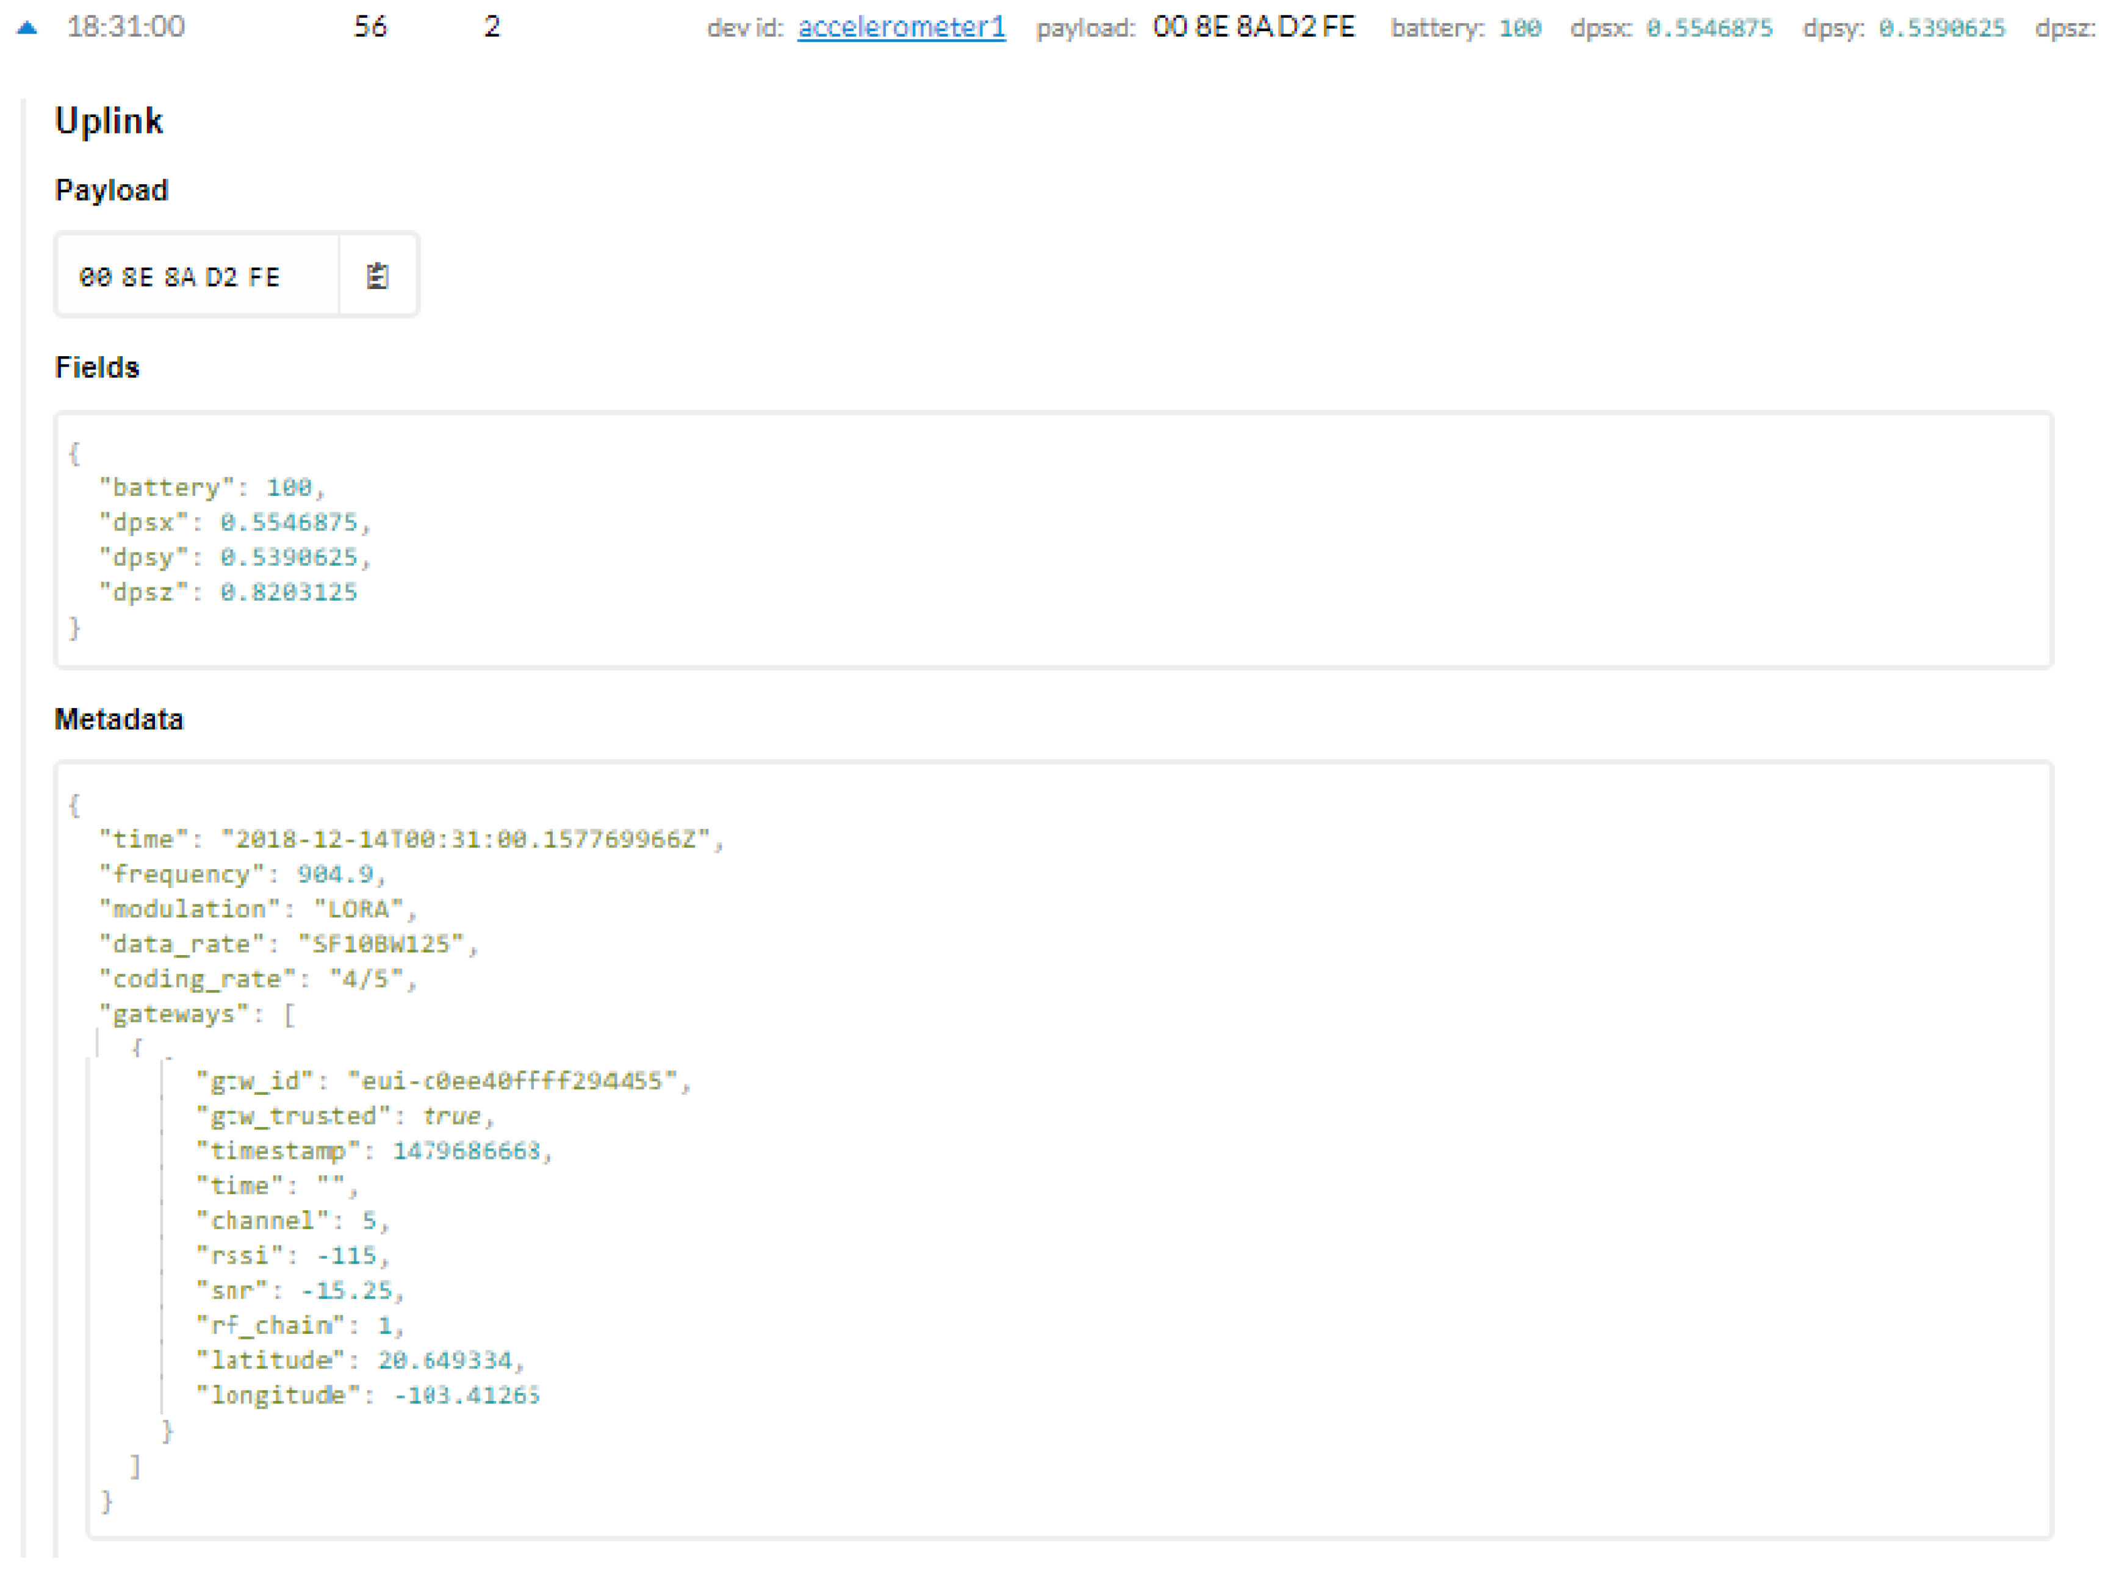This screenshot has width=2114, height=1576.
Task: Click the Fields section heading
Action: coord(98,367)
